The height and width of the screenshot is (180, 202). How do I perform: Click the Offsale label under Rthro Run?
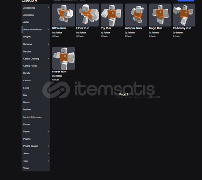tap(56, 36)
